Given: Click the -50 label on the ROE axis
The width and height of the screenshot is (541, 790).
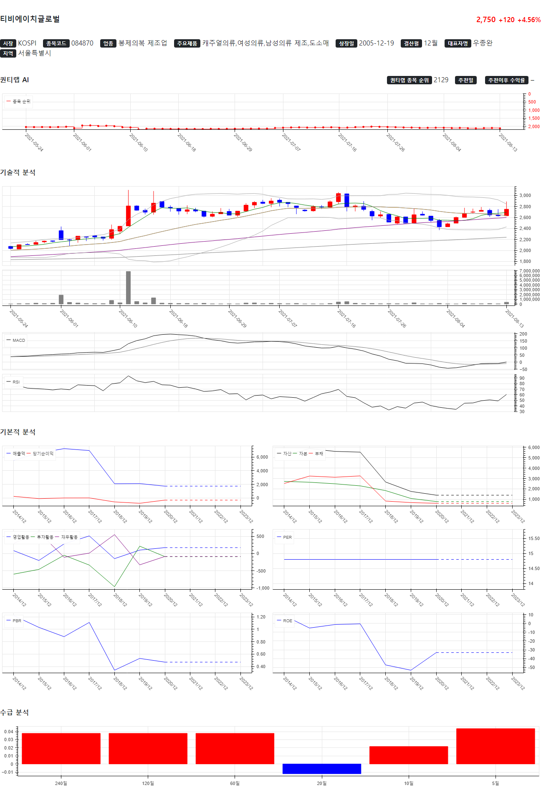Looking at the screenshot, I should [x=531, y=667].
